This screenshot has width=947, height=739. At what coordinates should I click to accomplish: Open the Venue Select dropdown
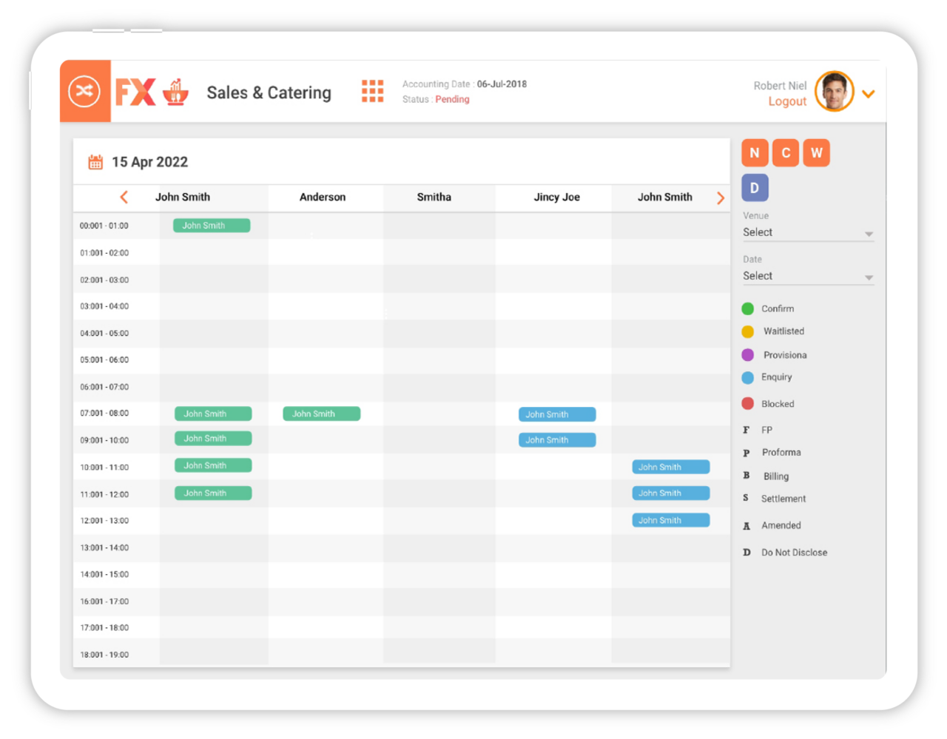[808, 232]
